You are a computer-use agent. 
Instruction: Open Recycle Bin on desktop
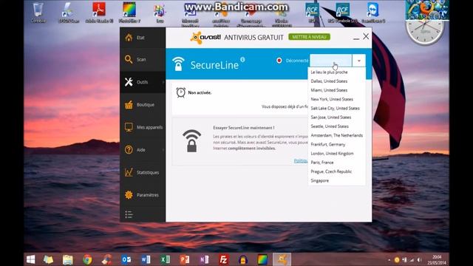pos(38,13)
